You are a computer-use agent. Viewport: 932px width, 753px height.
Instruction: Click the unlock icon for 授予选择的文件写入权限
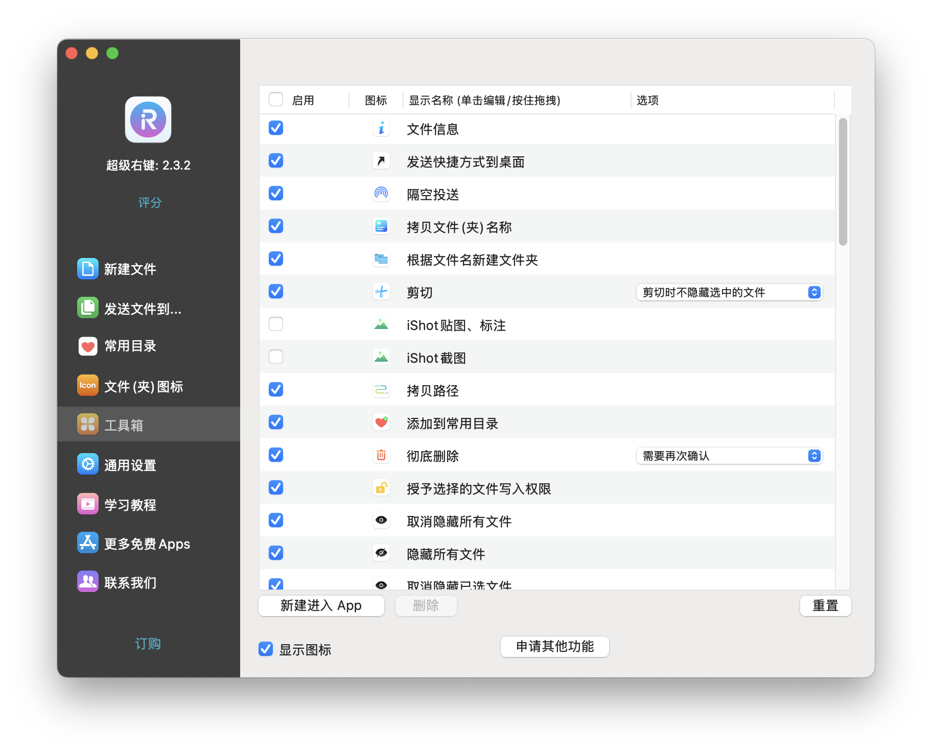coord(381,488)
